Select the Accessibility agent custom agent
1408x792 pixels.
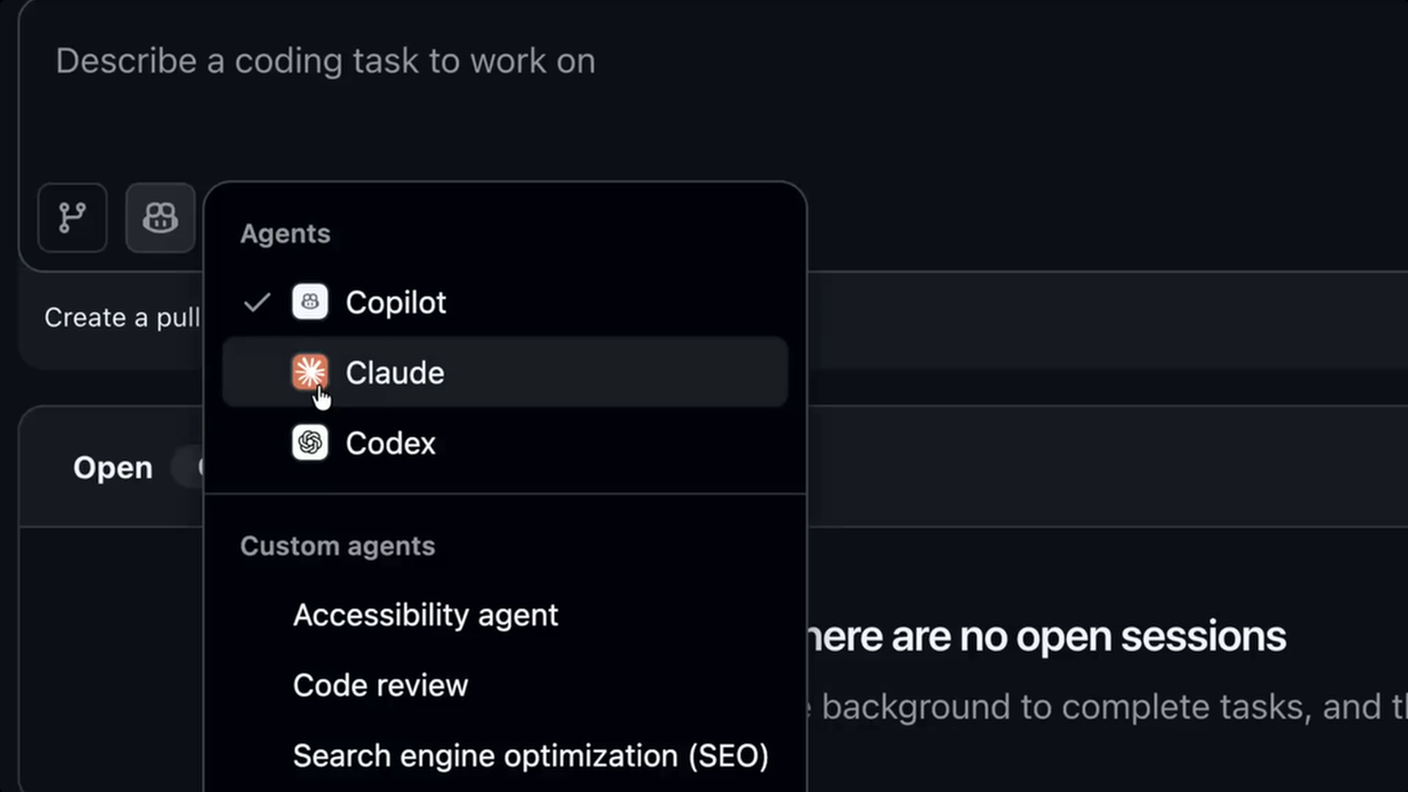click(425, 615)
